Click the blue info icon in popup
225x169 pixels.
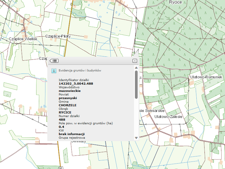[54, 71]
